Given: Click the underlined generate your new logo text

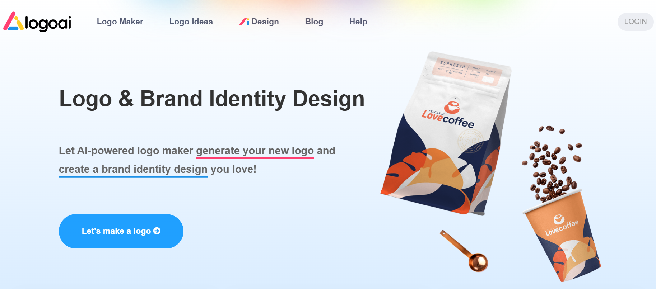Looking at the screenshot, I should 255,151.
